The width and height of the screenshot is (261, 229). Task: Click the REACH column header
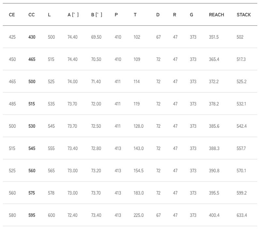point(216,15)
